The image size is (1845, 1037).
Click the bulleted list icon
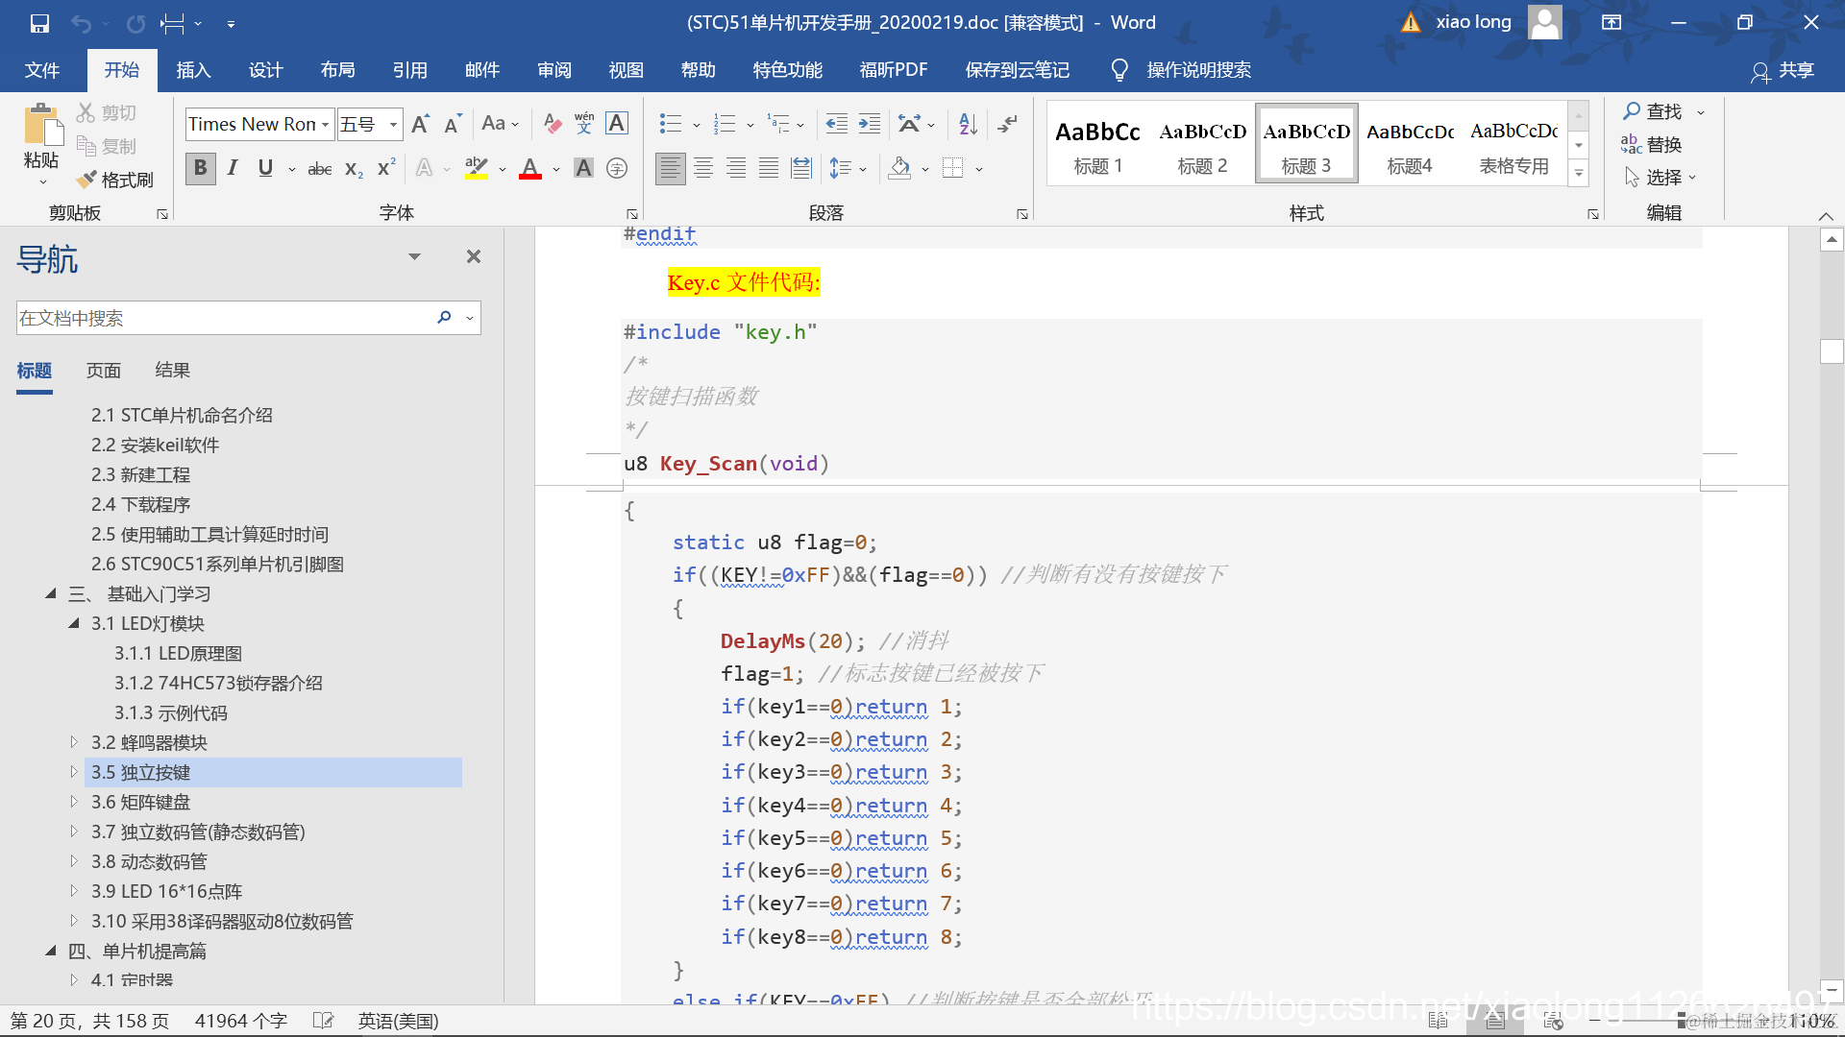coord(671,124)
